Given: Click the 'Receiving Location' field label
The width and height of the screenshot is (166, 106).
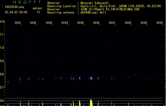Looking at the screenshot, I should pos(61,6).
